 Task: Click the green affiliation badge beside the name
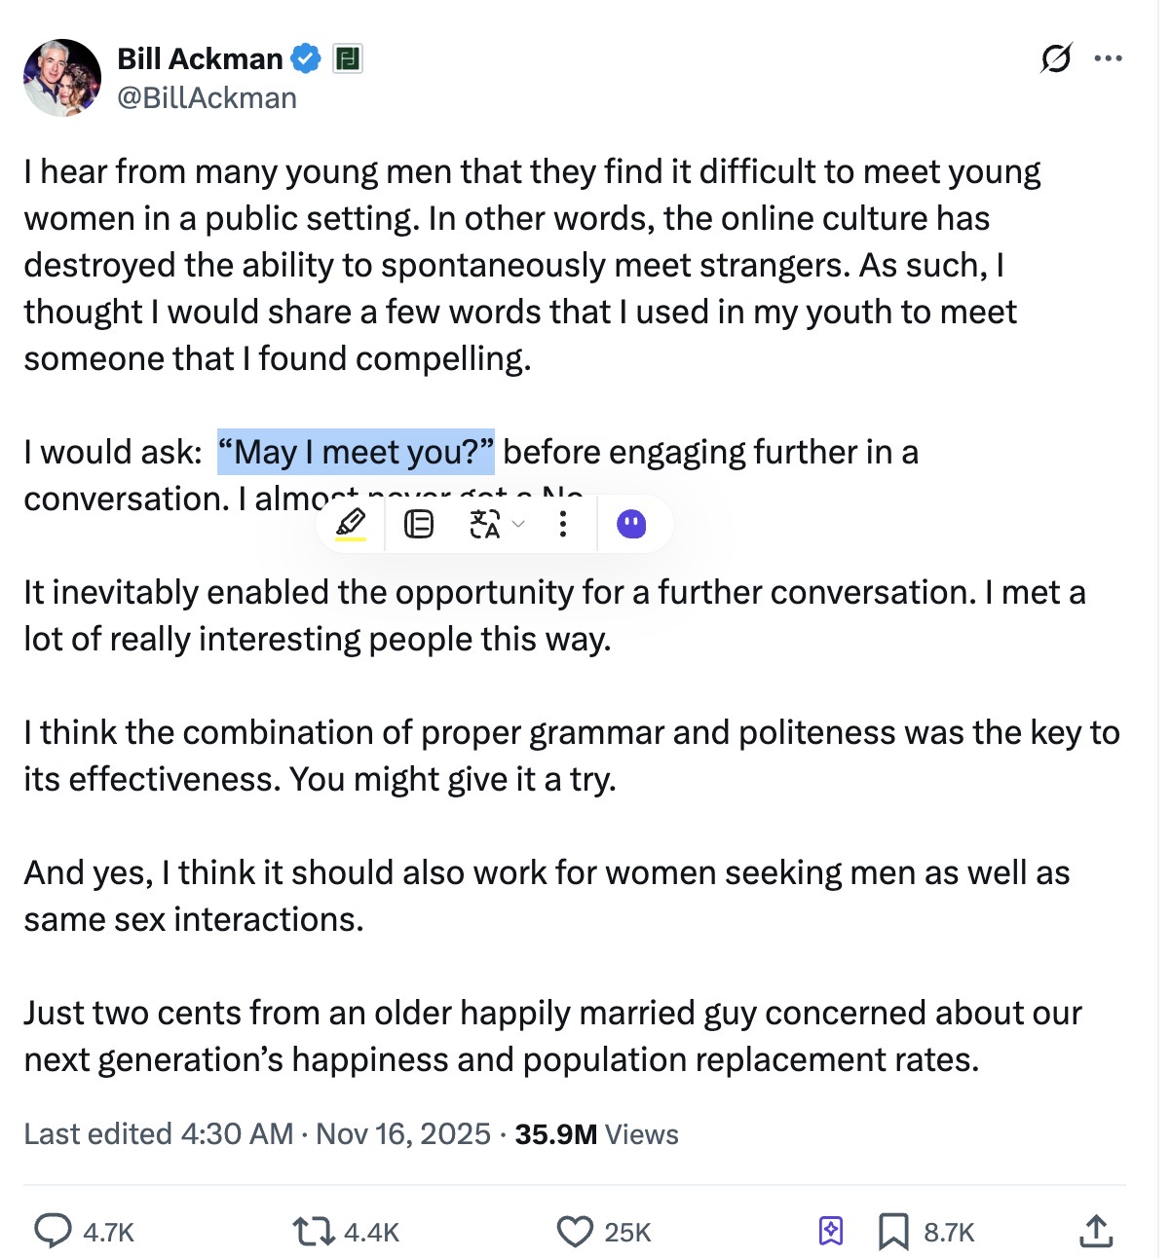pos(348,59)
